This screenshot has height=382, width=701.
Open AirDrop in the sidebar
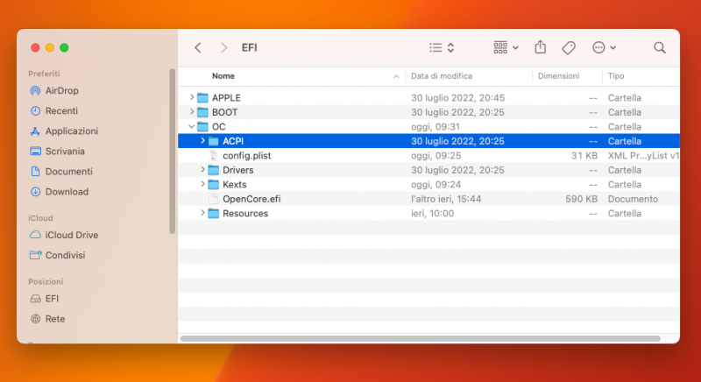[x=54, y=91]
